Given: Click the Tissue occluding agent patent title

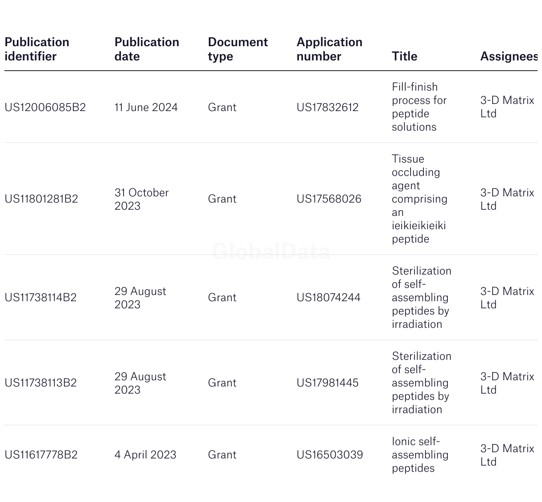Looking at the screenshot, I should 419,199.
